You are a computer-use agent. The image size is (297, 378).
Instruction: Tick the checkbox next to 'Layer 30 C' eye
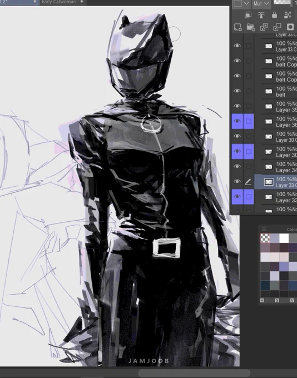click(249, 136)
